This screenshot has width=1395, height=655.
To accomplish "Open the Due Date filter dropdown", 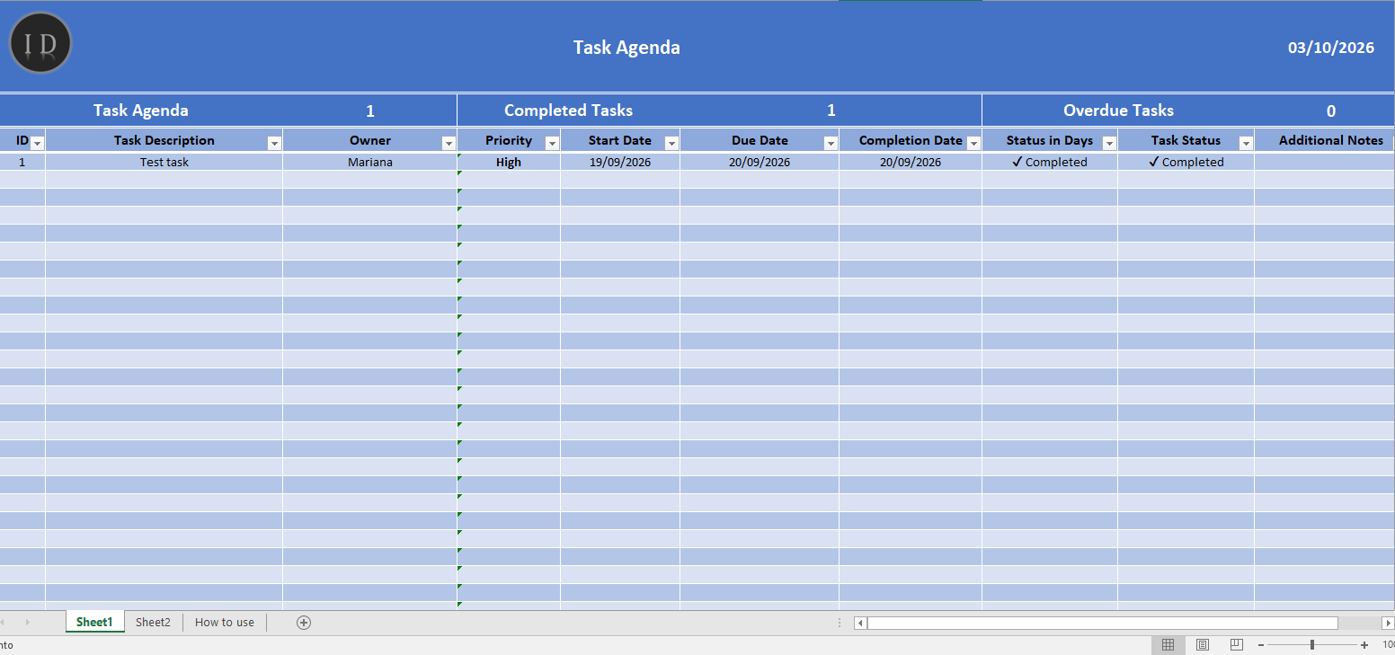I will point(831,144).
